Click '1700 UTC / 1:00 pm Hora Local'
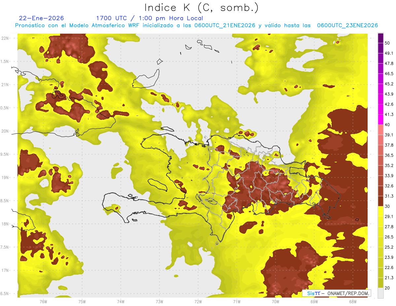396x306 pixels. 149,18
